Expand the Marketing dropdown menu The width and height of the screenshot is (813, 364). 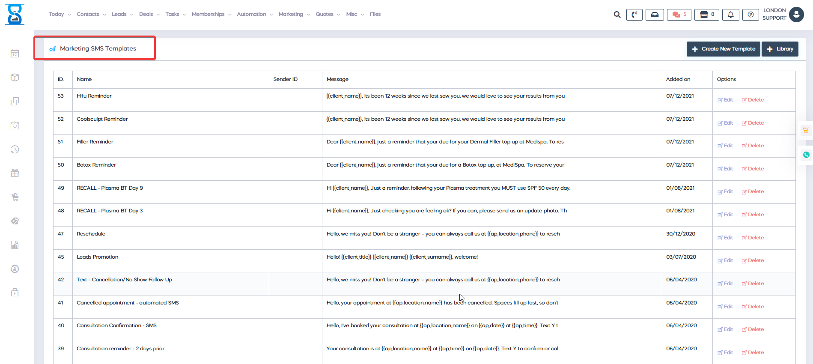[294, 14]
